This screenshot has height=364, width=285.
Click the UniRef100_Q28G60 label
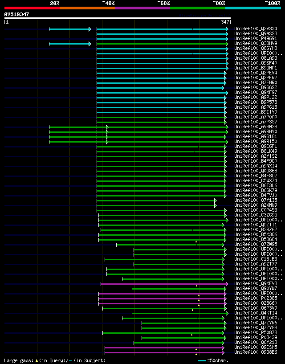pyautogui.click(x=256, y=303)
